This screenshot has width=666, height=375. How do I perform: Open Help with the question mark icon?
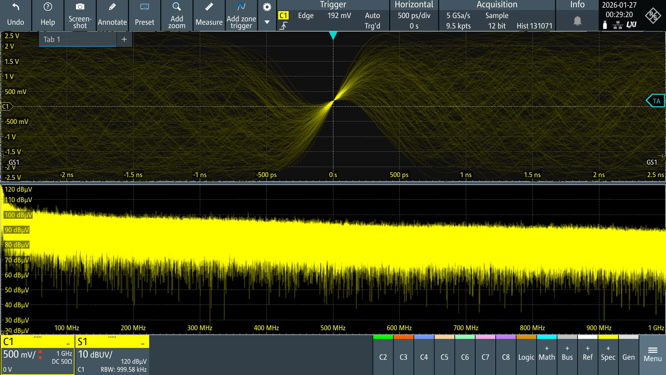[x=48, y=7]
